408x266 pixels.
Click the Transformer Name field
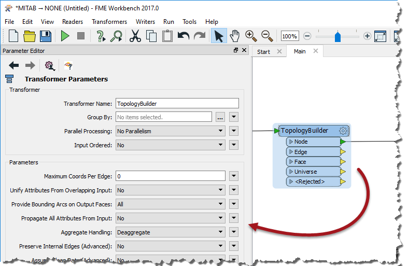click(177, 103)
